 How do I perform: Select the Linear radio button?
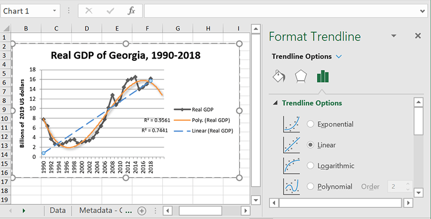click(310, 145)
